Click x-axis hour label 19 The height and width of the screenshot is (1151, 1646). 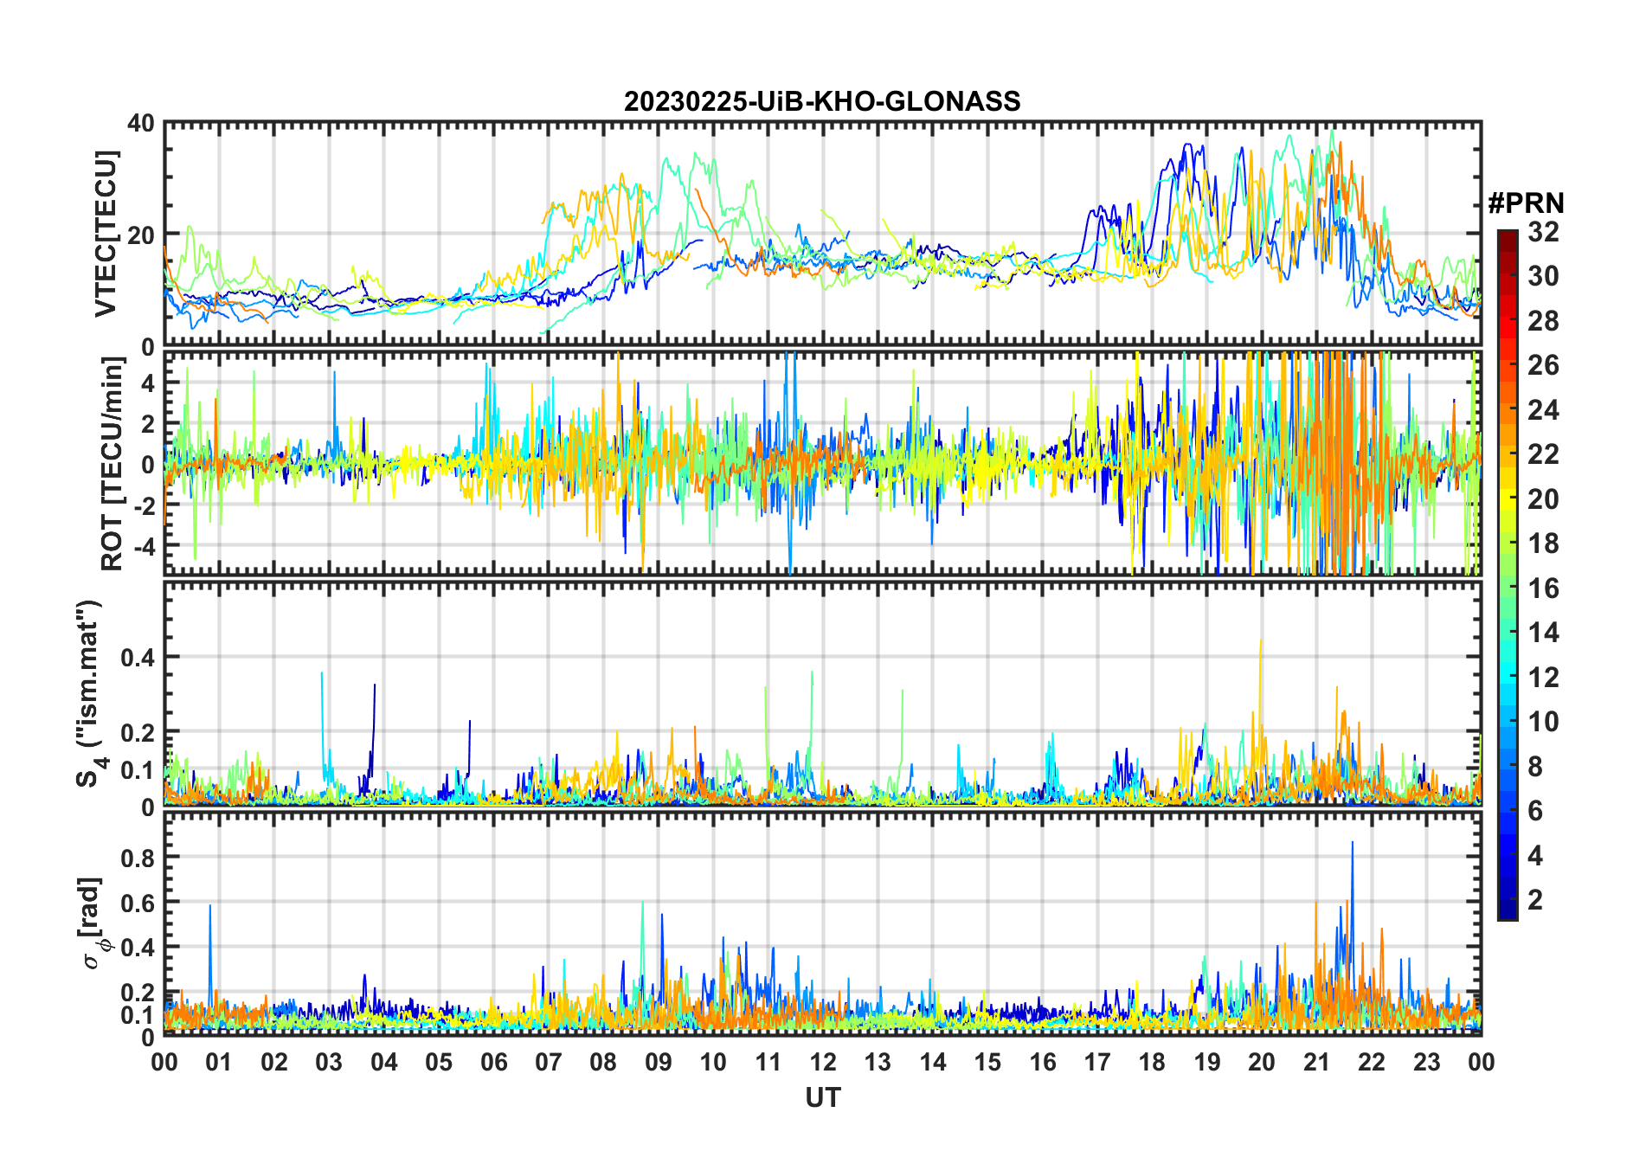(1207, 1062)
